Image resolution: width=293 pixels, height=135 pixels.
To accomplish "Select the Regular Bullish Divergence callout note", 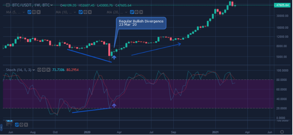I will pos(141,23).
